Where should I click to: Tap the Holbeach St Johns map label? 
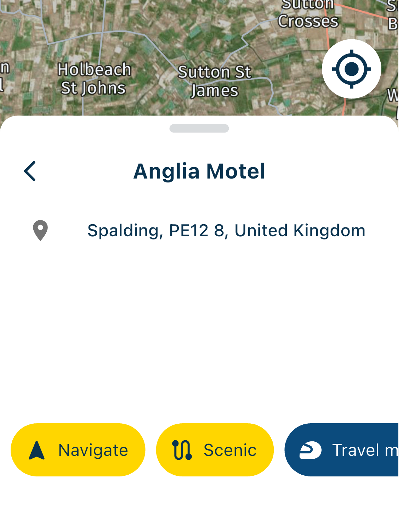[x=94, y=79]
